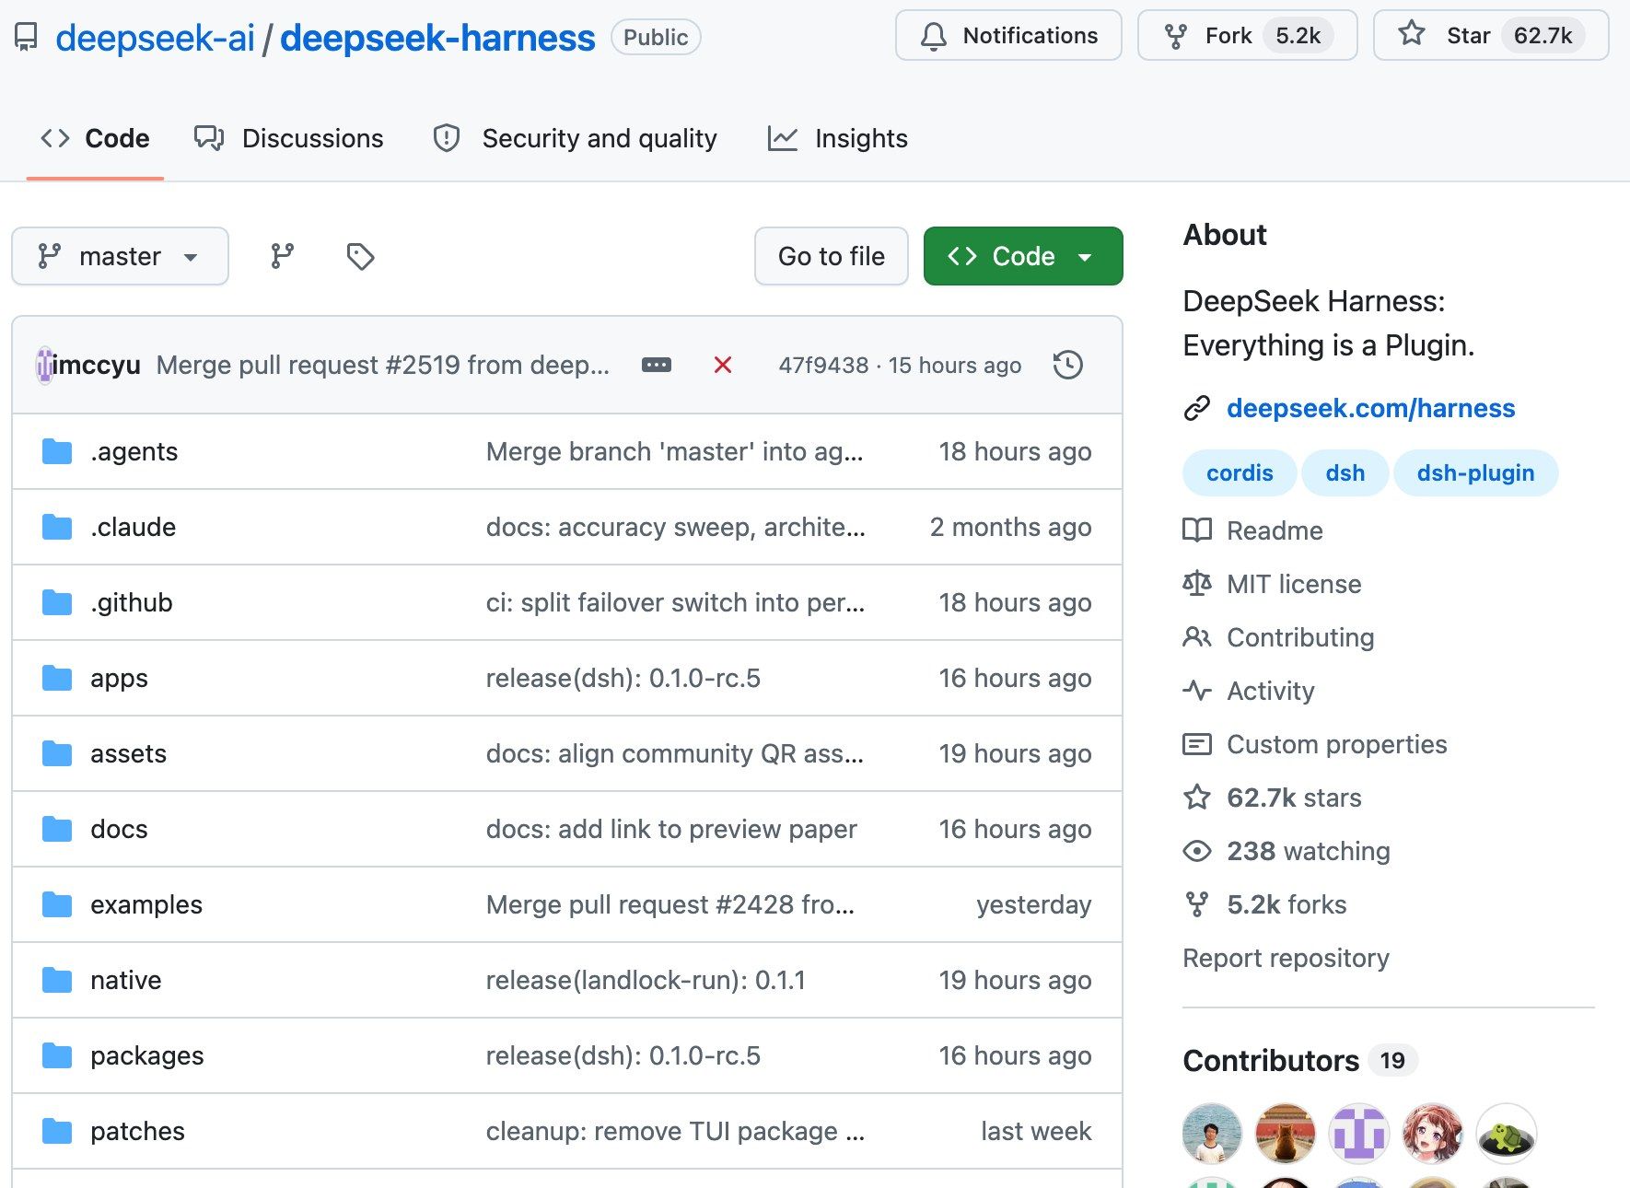Click the repository icon beside deepseek-ai

[27, 37]
